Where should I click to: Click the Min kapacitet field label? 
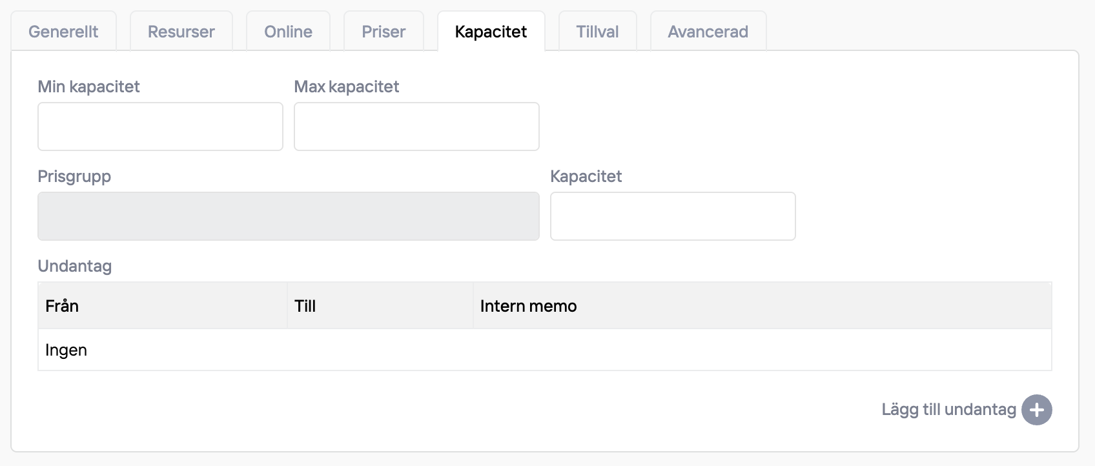88,86
